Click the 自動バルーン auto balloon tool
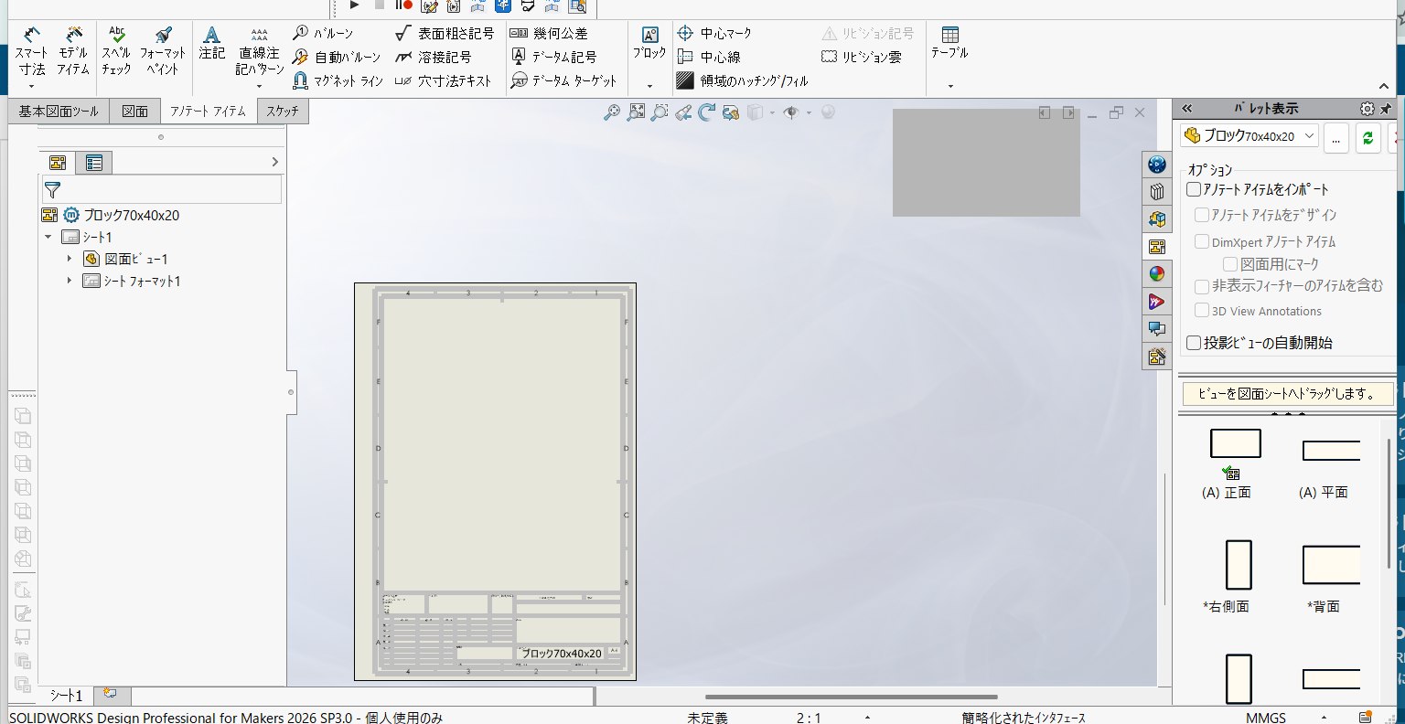Viewport: 1405px width, 724px height. click(x=337, y=57)
